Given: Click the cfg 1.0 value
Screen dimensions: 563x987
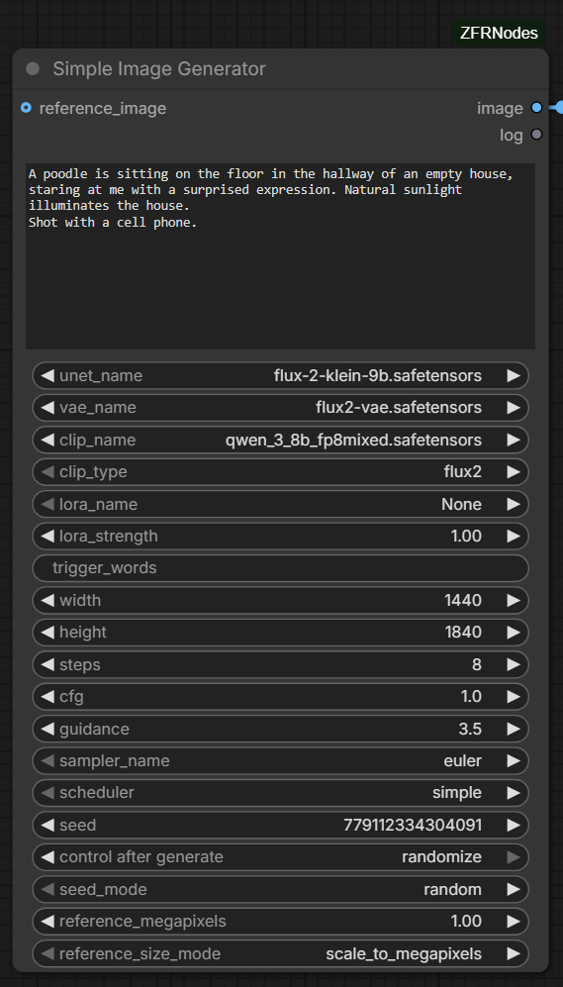Looking at the screenshot, I should point(471,697).
